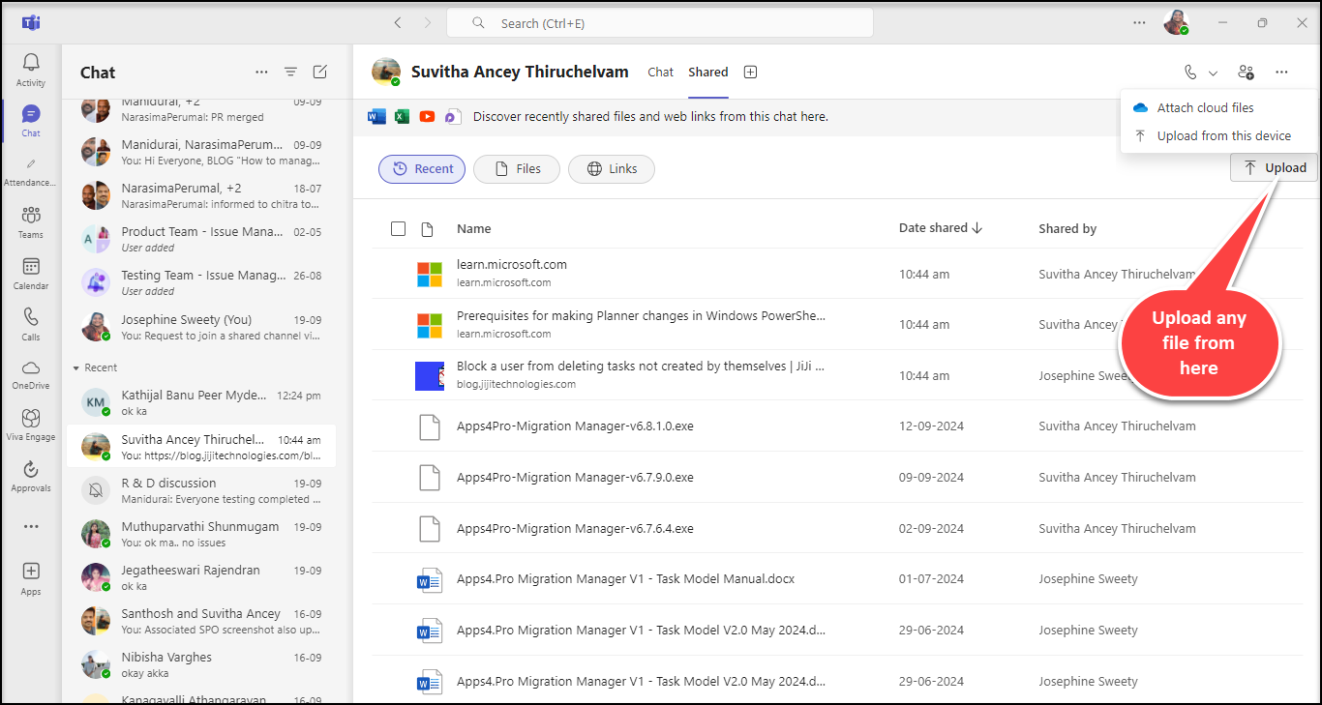Open Viva Engage app icon
This screenshot has width=1322, height=705.
pos(31,424)
